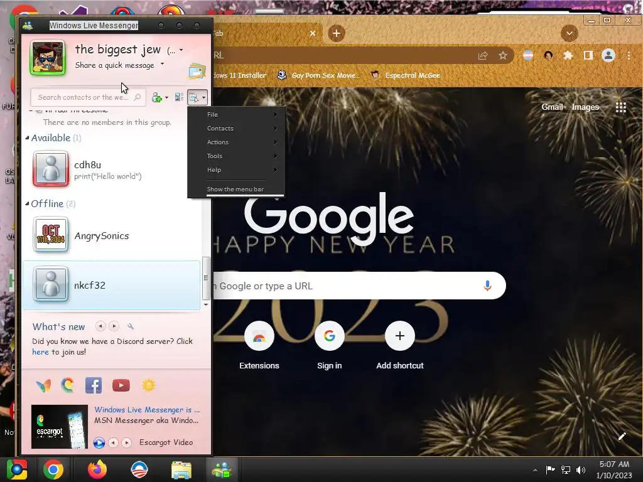
Task: Bookmark this page with the star icon
Action: click(503, 55)
